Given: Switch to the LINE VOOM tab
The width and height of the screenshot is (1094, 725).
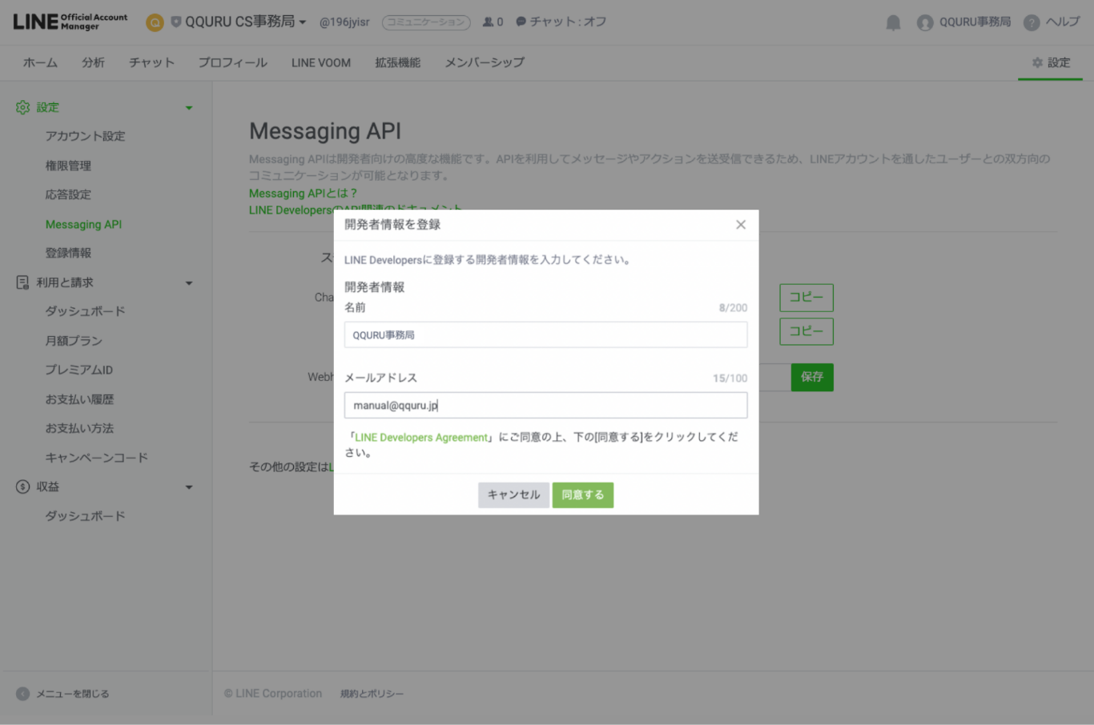Looking at the screenshot, I should [x=320, y=62].
